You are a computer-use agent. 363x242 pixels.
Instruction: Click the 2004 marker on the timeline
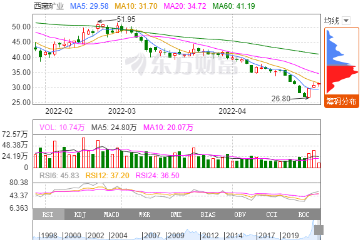tap(119, 236)
